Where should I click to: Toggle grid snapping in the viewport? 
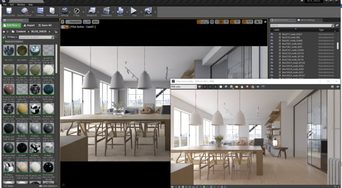221,22
